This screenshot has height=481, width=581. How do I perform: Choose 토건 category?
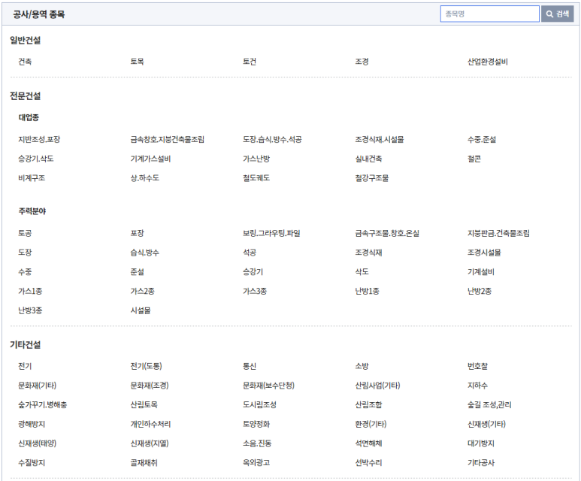[x=250, y=62]
